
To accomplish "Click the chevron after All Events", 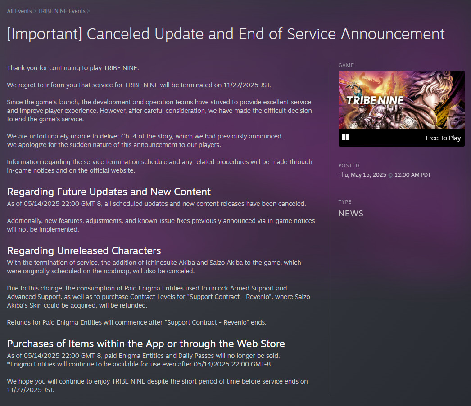I will pyautogui.click(x=35, y=11).
